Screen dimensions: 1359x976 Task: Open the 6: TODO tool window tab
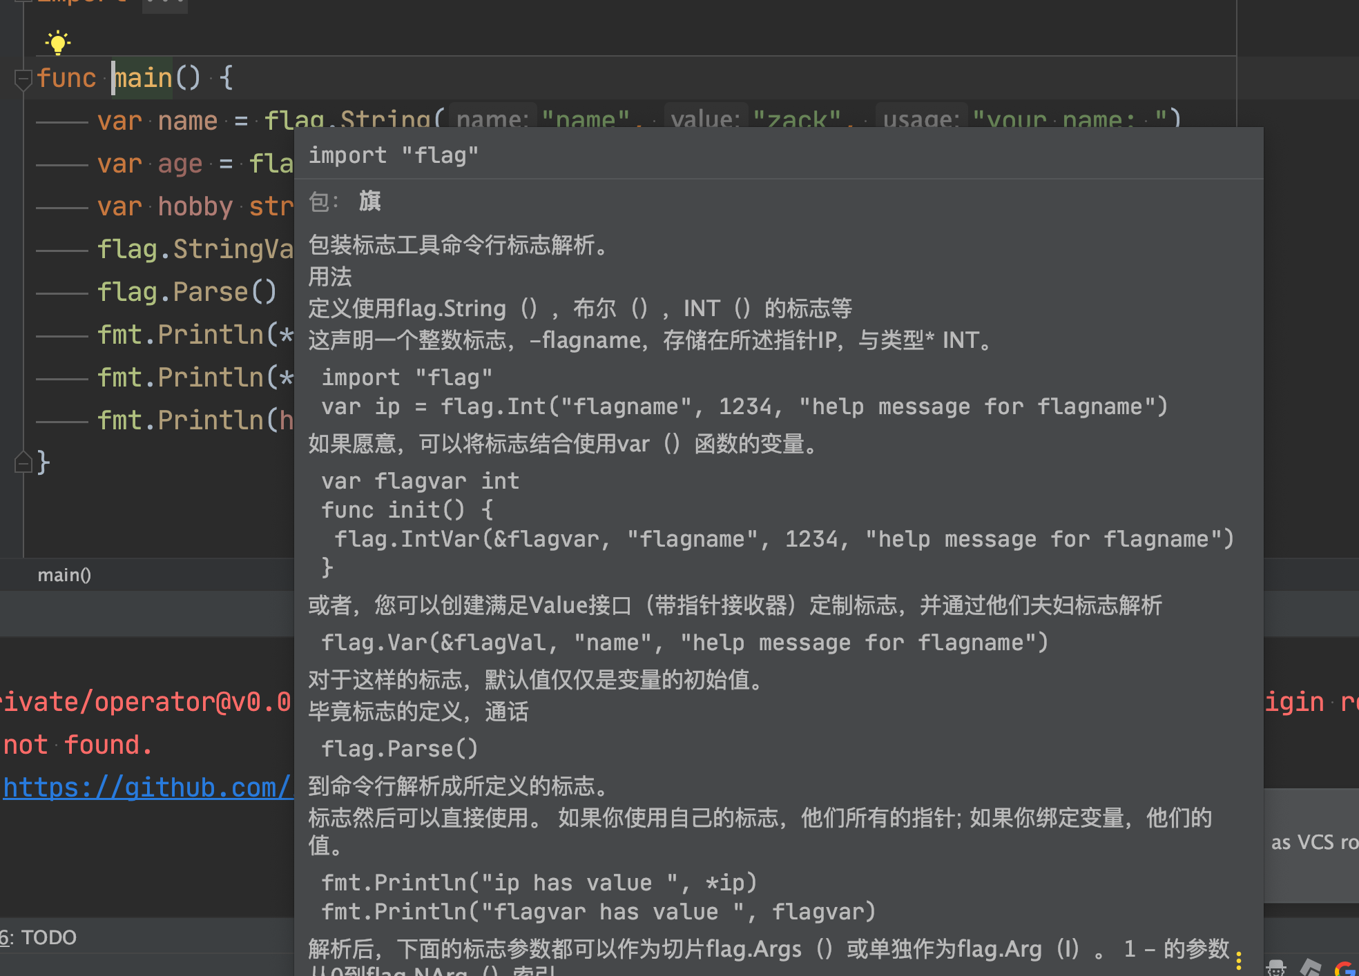[x=39, y=937]
